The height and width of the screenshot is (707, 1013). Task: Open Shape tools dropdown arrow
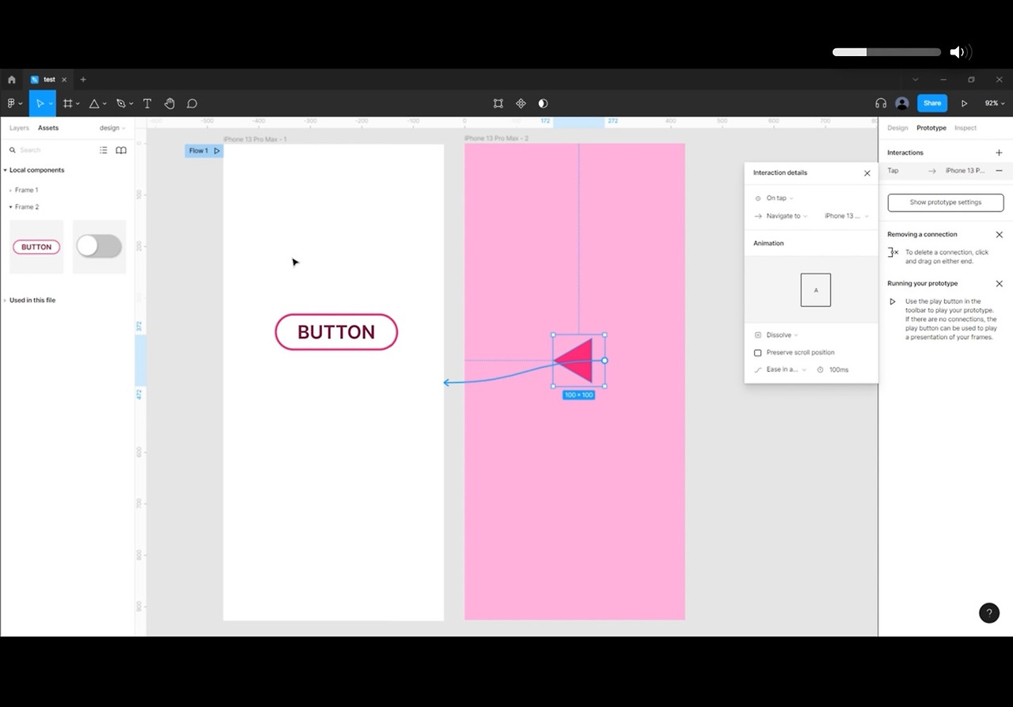(104, 104)
